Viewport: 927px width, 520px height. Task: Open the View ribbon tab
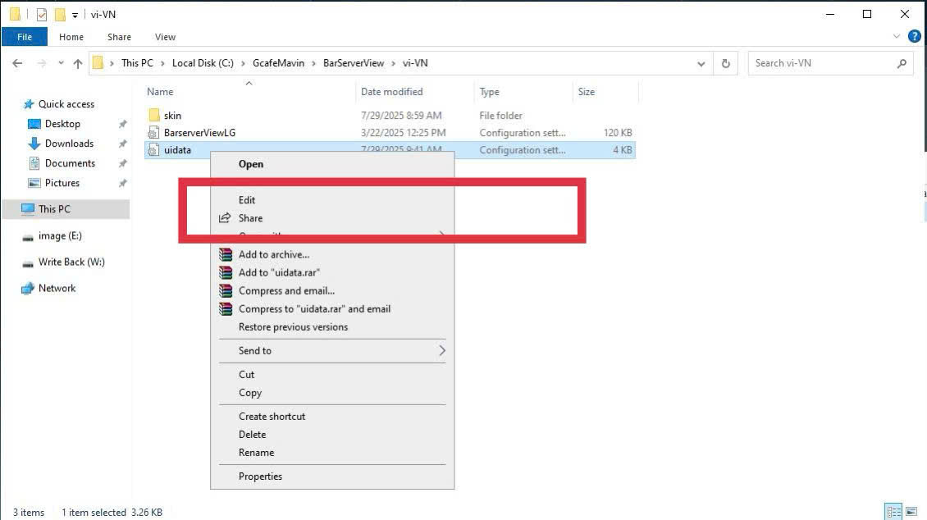(x=165, y=37)
